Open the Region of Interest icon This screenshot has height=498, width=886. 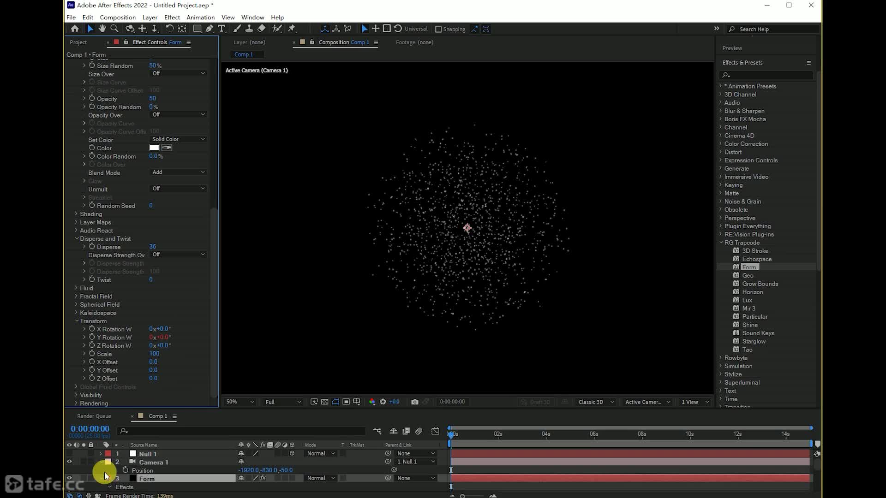346,402
